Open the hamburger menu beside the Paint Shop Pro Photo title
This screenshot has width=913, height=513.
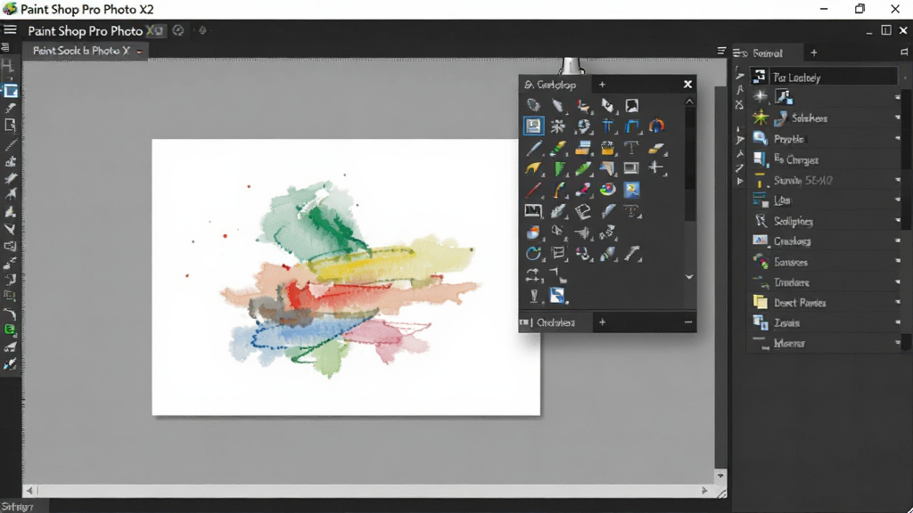(x=10, y=29)
